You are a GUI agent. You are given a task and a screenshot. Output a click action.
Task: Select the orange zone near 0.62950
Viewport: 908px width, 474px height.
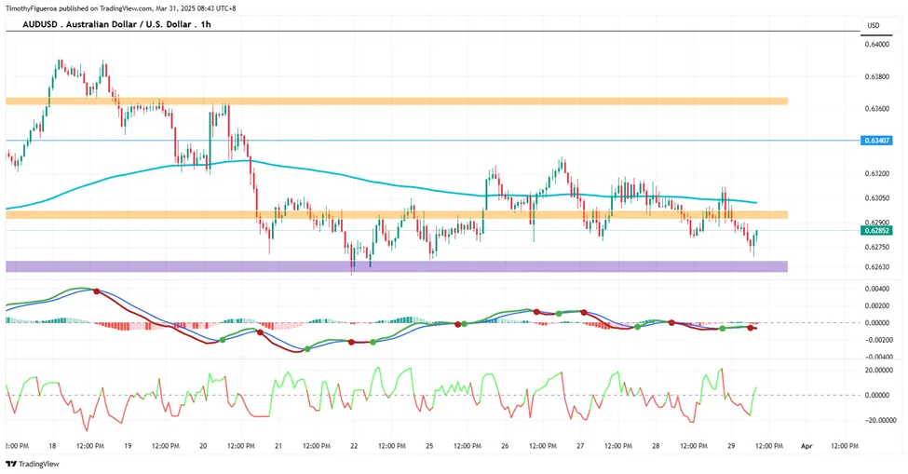coord(397,215)
